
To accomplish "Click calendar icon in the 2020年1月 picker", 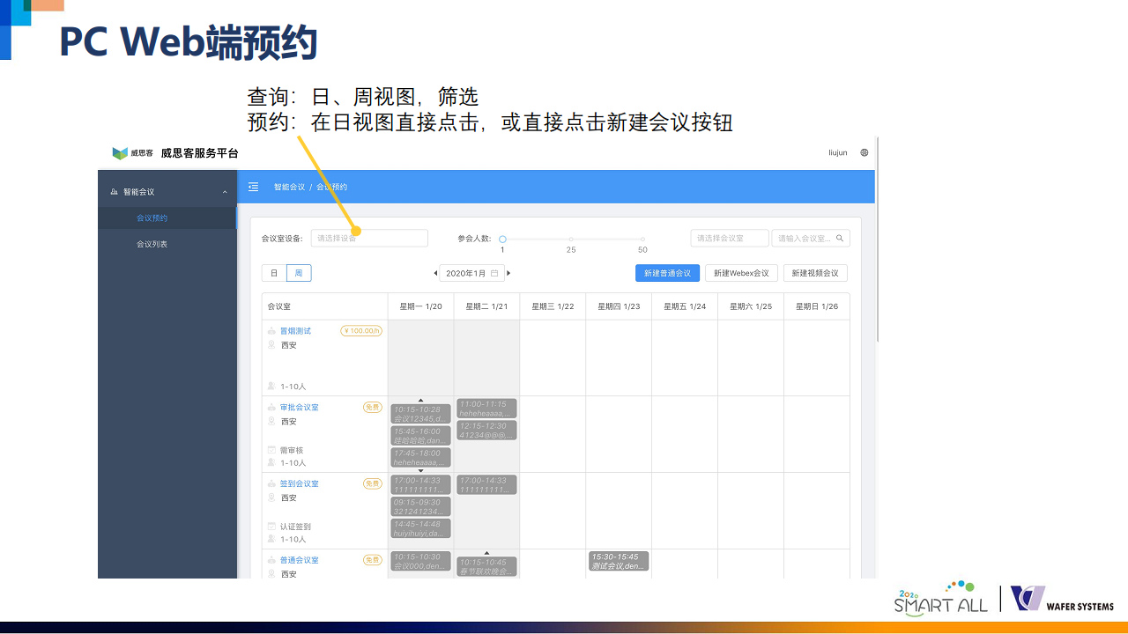I will (494, 273).
